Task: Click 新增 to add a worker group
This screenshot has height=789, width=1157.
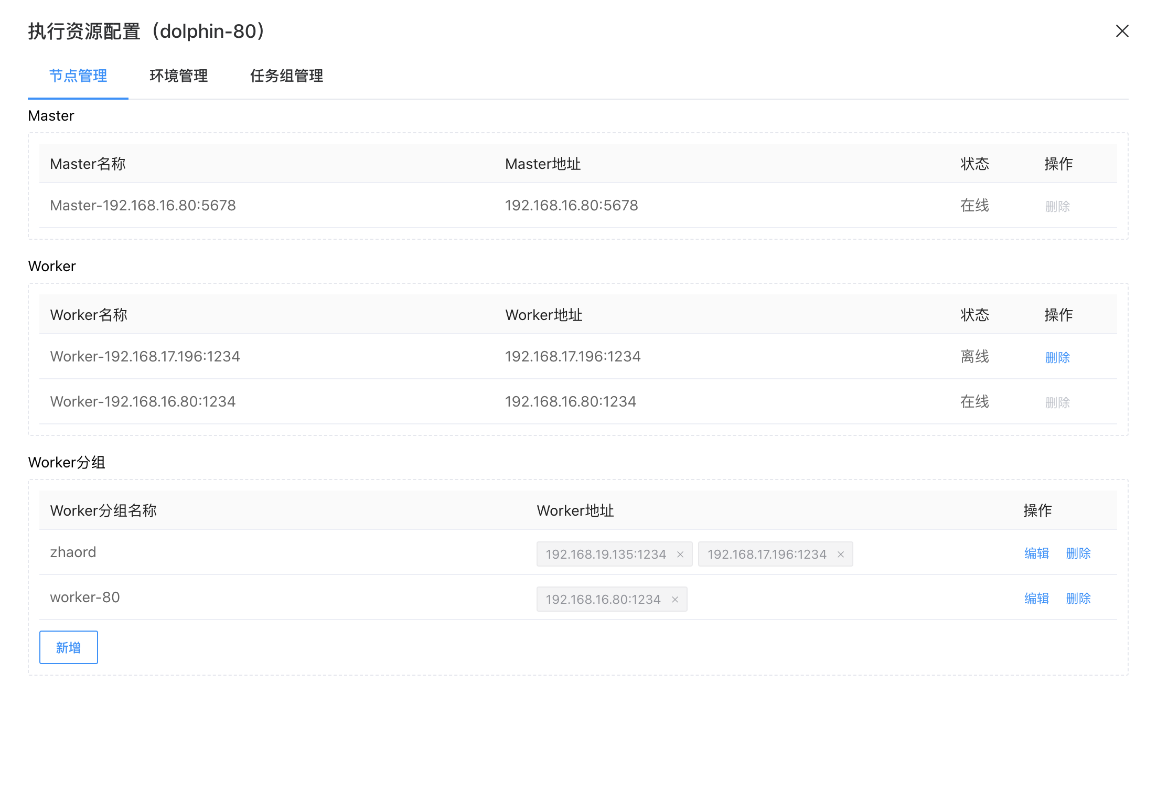Action: click(69, 647)
